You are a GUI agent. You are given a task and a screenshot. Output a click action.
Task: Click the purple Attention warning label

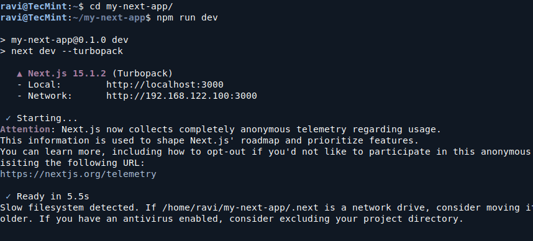point(25,130)
